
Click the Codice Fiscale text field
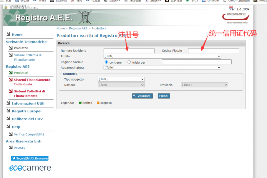(213, 51)
